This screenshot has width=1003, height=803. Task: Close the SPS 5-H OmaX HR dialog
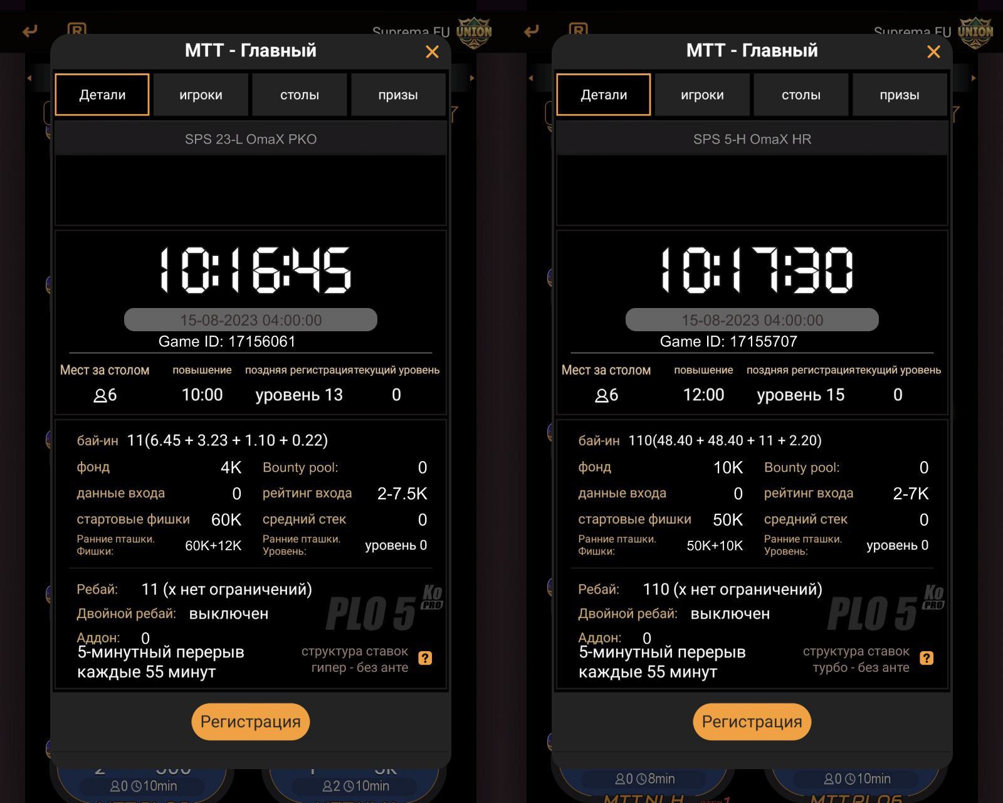pos(933,52)
